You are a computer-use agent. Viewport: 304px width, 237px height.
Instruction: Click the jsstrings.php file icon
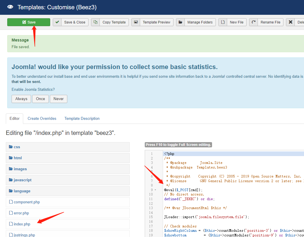pos(11,235)
